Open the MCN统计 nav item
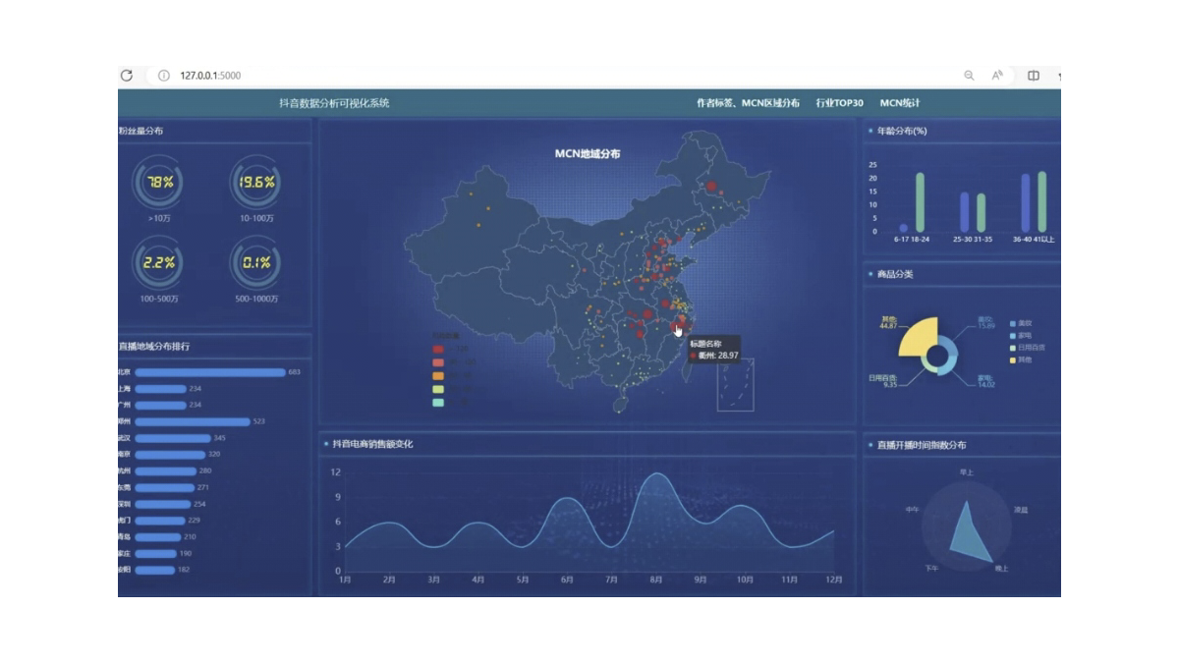 click(x=900, y=103)
